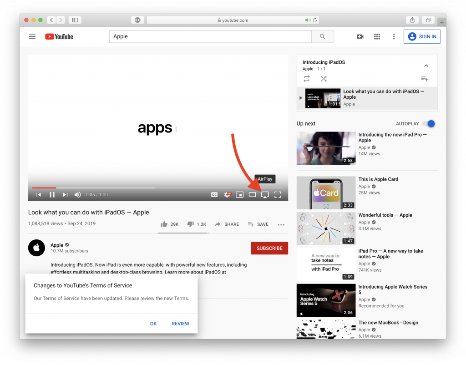This screenshot has width=466, height=365.
Task: Click the search magnifier button
Action: click(323, 36)
